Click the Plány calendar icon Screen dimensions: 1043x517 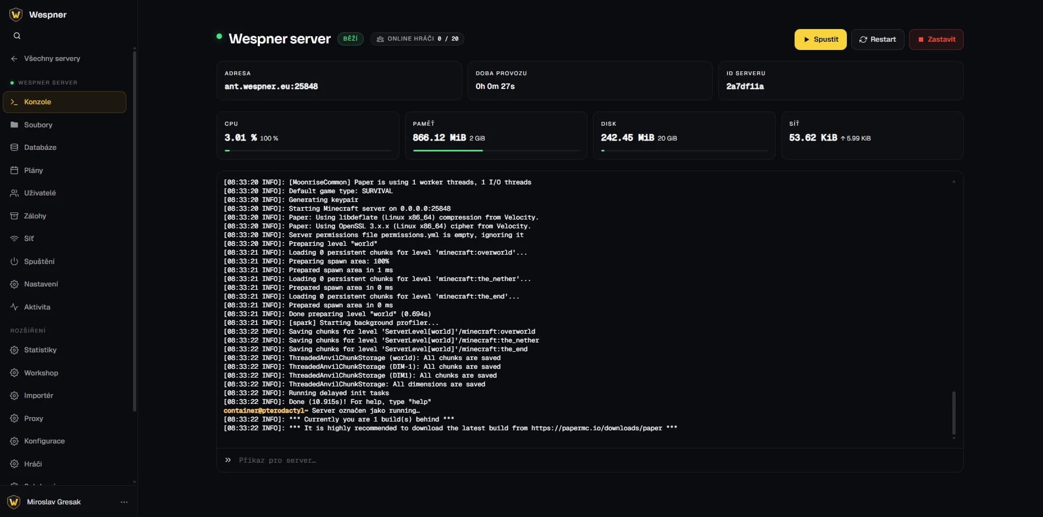(14, 171)
